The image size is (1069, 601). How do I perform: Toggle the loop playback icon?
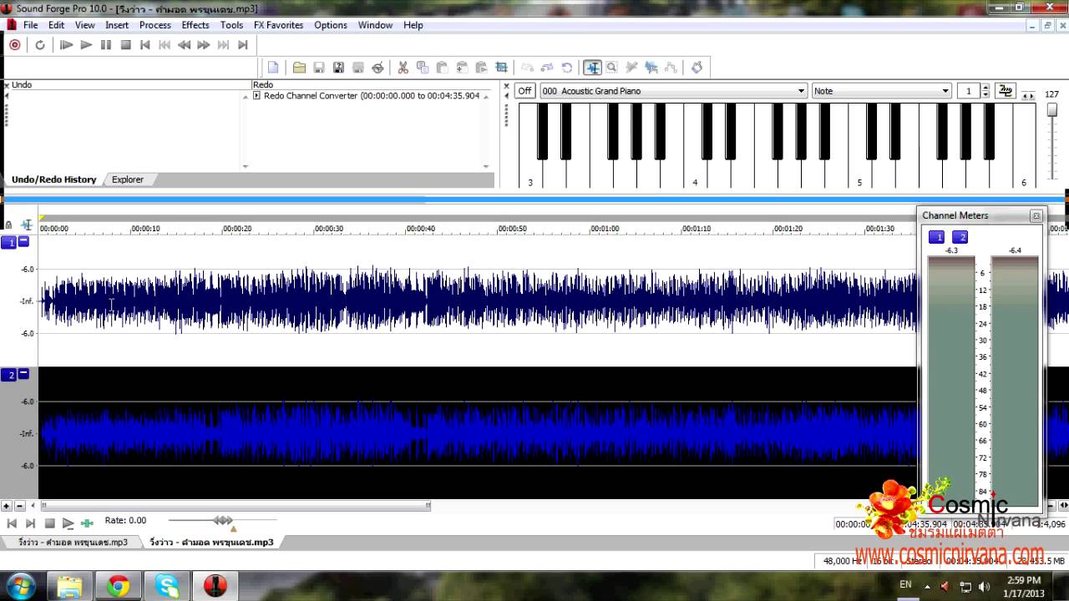coord(39,45)
